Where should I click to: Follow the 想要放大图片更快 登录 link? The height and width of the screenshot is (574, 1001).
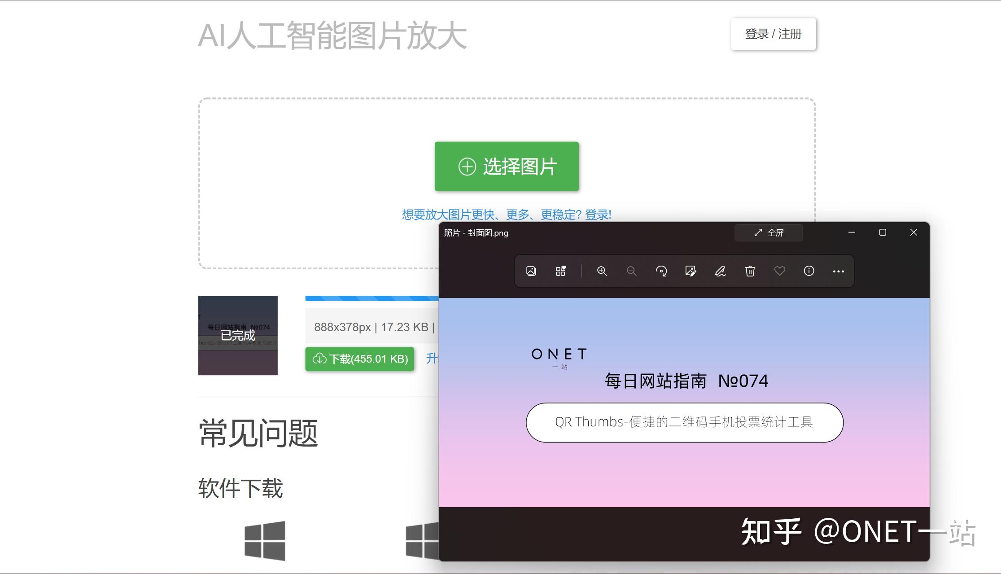coord(507,215)
